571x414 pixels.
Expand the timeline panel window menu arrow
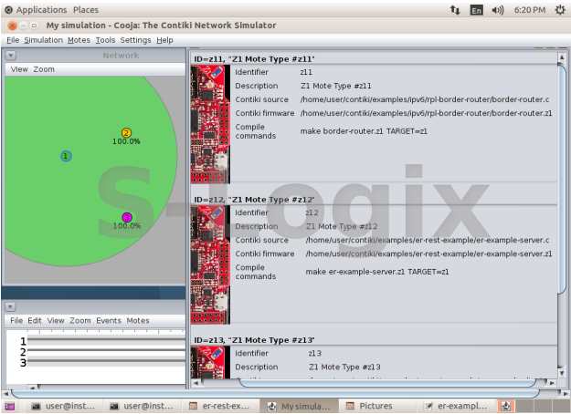pos(10,306)
